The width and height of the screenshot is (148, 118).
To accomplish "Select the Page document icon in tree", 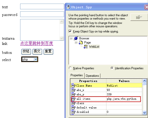I will (81, 43).
